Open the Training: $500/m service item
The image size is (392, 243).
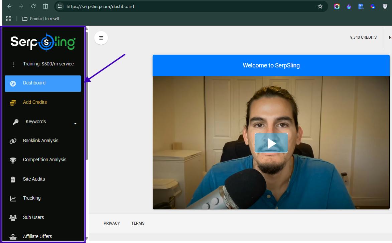click(x=48, y=64)
